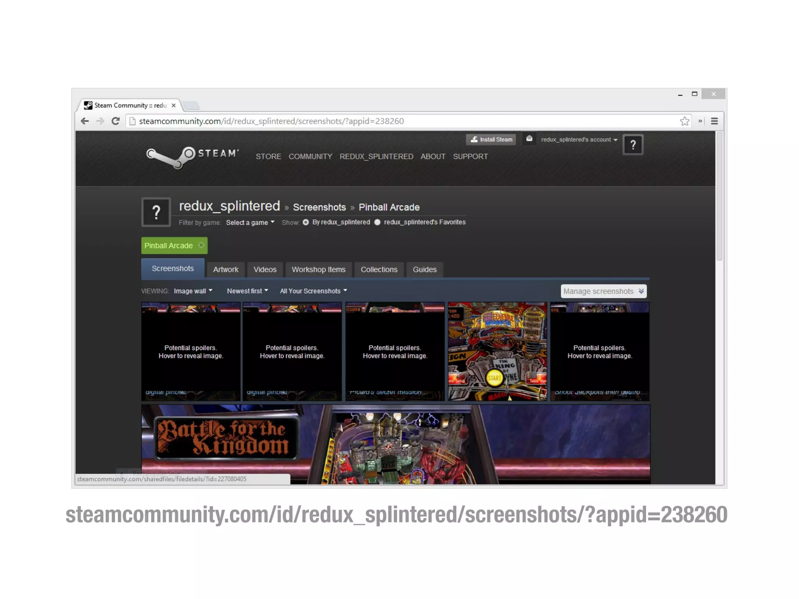Open Picard's secret mission spoiler thumbnail
This screenshot has height=599, width=799.
(x=395, y=351)
